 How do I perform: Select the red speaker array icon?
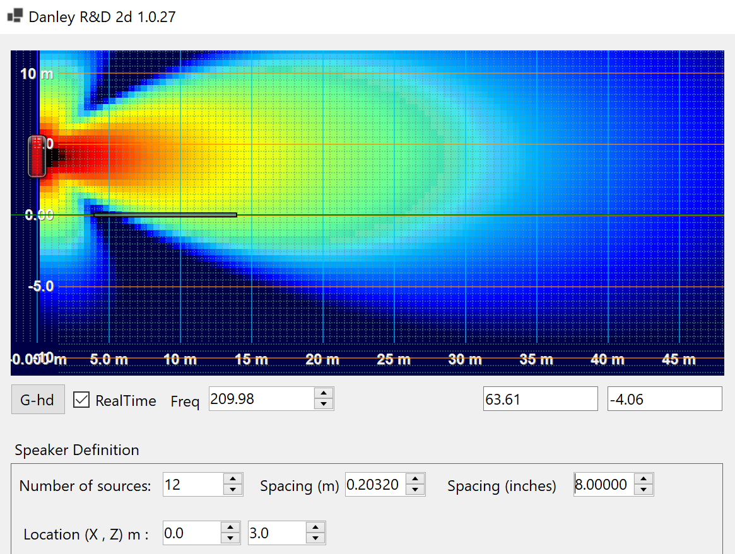38,156
